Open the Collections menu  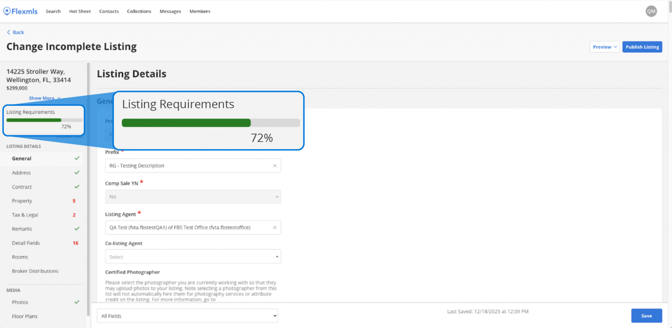coord(139,11)
